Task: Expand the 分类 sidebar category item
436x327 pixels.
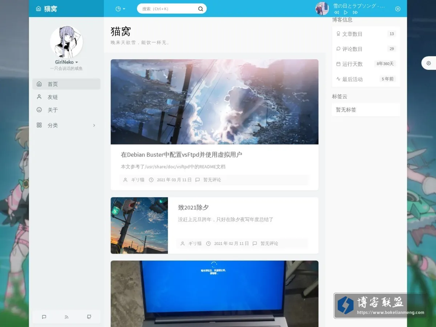Action: pyautogui.click(x=66, y=125)
